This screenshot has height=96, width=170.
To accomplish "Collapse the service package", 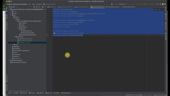I will [x=18, y=29].
